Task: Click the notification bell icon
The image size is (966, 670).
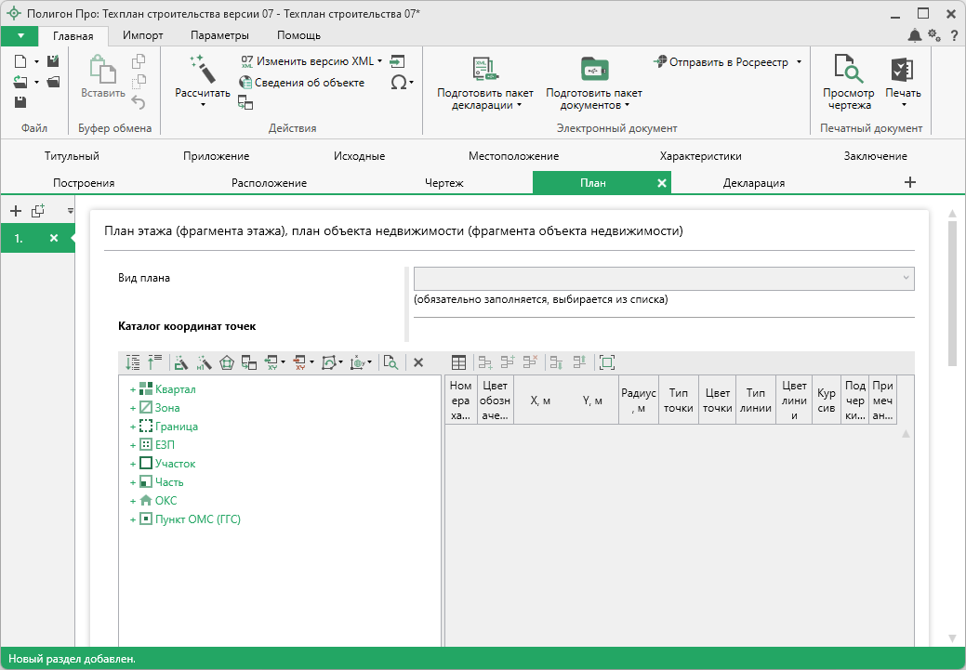Action: (915, 35)
